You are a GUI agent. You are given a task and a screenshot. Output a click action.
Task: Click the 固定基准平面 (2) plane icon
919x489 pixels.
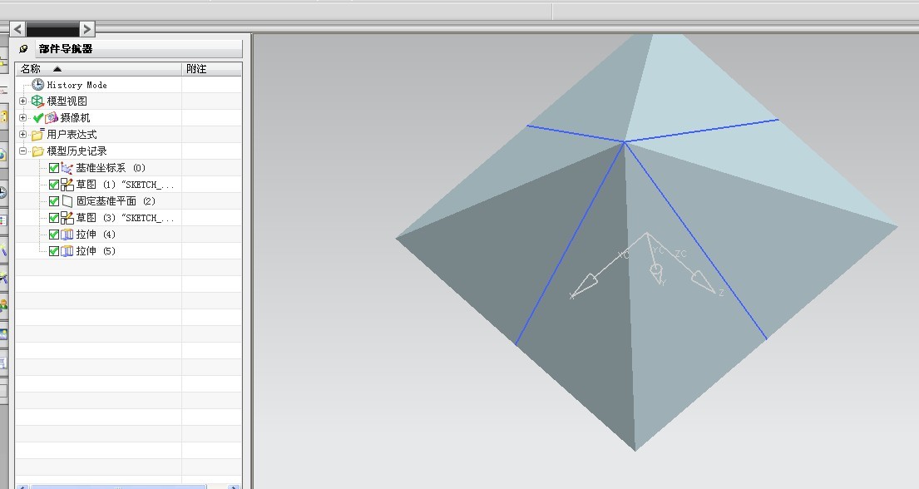coord(67,201)
